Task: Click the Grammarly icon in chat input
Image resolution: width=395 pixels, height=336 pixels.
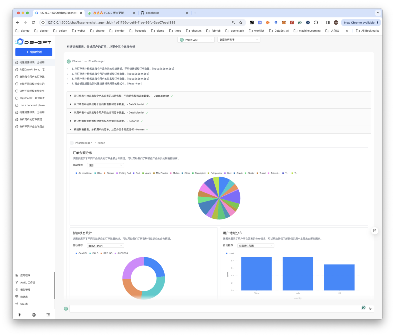Action: pos(364,308)
